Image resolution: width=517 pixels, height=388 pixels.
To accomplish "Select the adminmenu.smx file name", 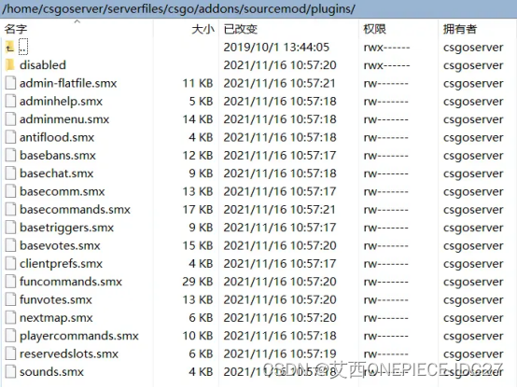I will tap(64, 119).
